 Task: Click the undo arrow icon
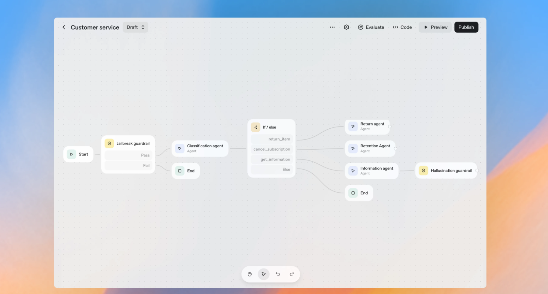[278, 274]
